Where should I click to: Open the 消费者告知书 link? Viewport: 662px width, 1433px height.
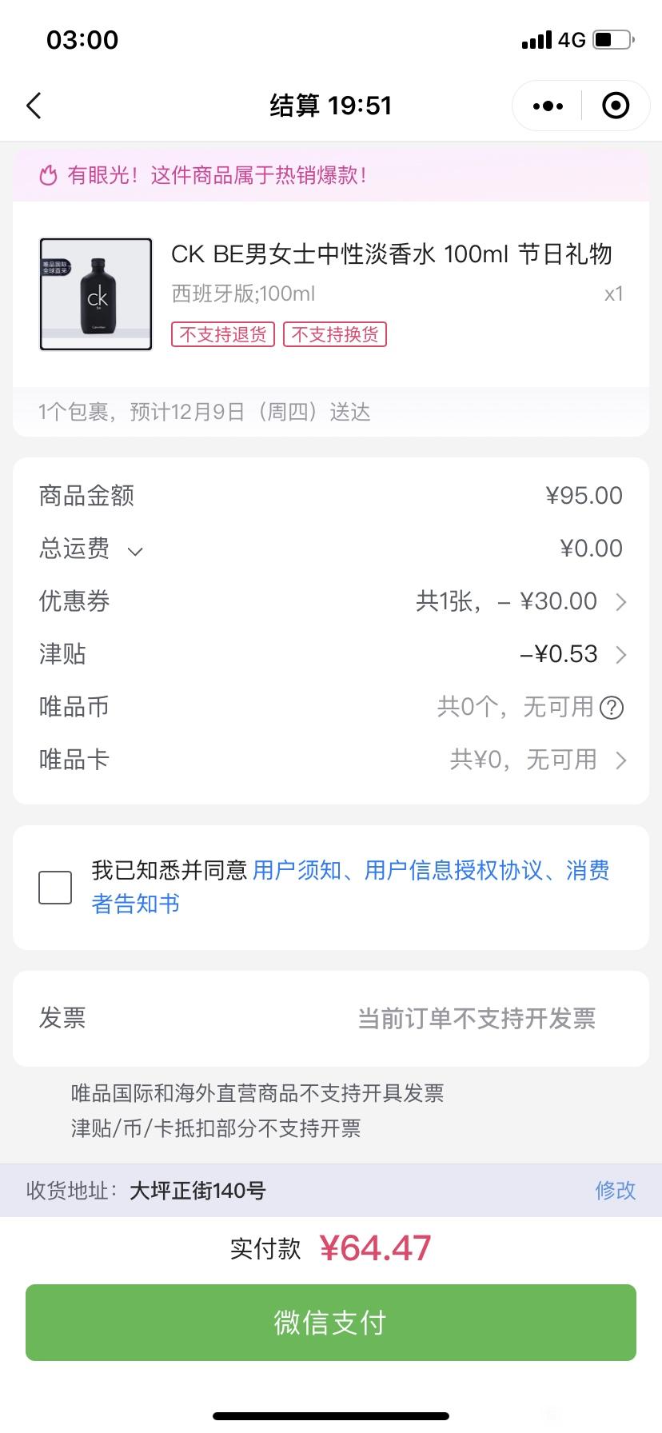point(352,887)
